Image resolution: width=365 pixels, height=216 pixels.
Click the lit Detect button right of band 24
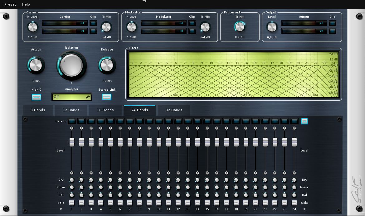pyautogui.click(x=304, y=121)
